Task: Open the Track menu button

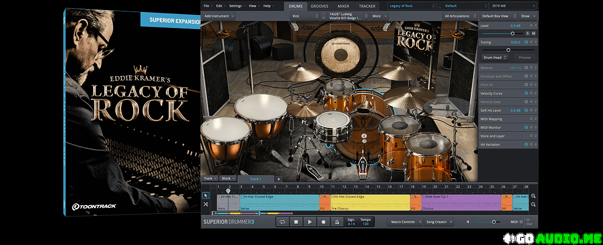Action: coord(210,179)
